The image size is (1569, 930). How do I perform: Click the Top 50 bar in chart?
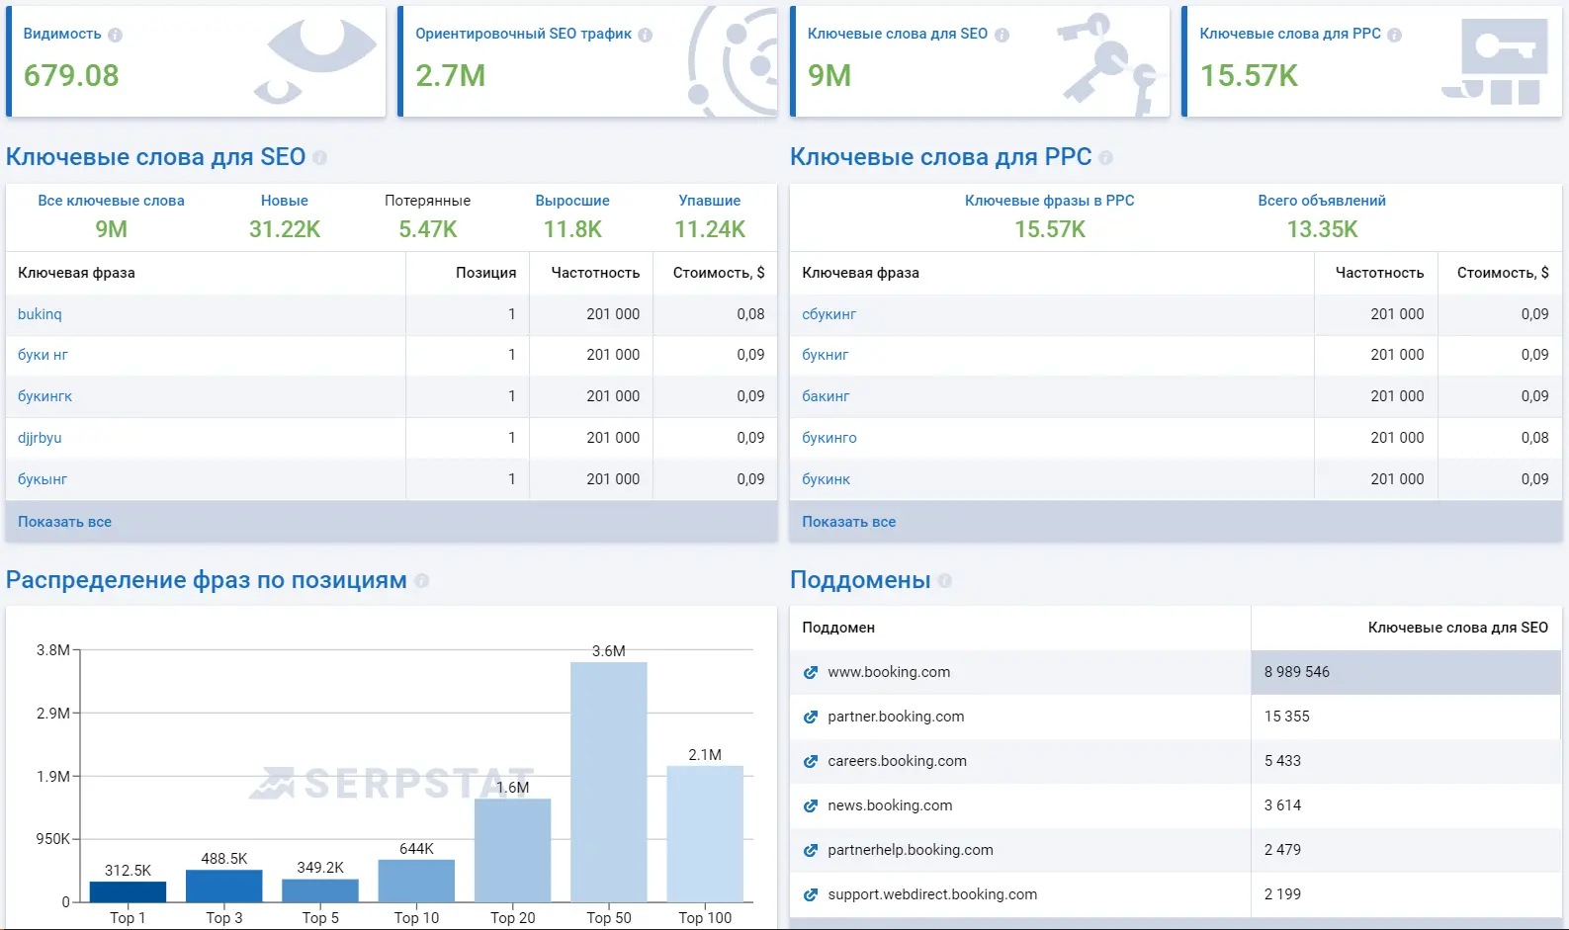click(x=608, y=781)
